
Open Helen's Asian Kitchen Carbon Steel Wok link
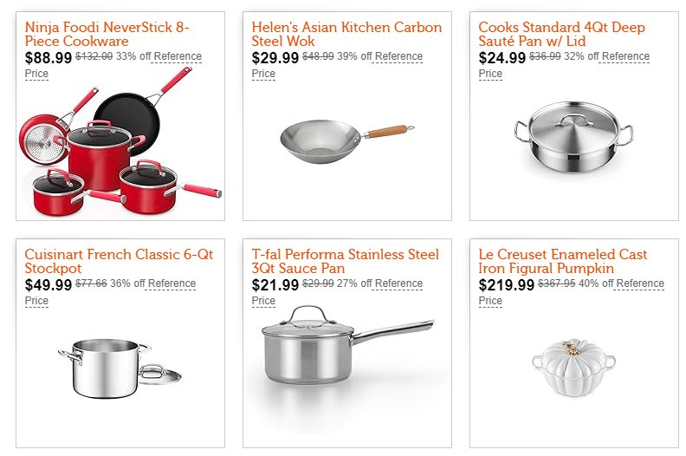pos(346,34)
